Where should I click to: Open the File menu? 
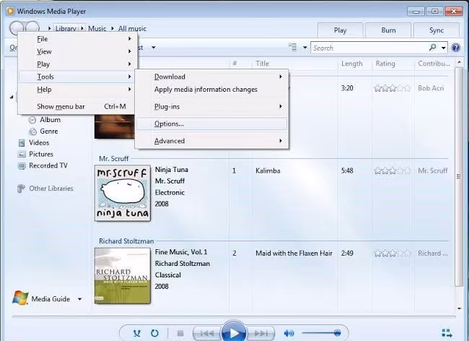click(76, 39)
